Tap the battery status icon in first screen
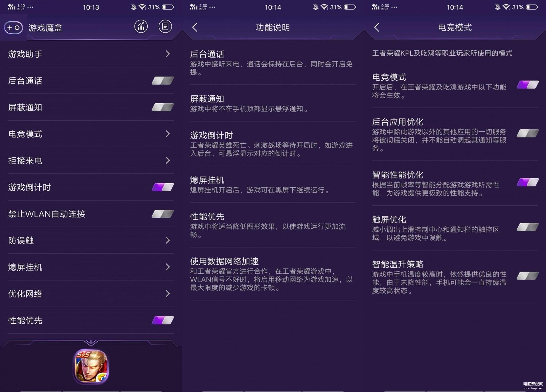 pyautogui.click(x=168, y=7)
